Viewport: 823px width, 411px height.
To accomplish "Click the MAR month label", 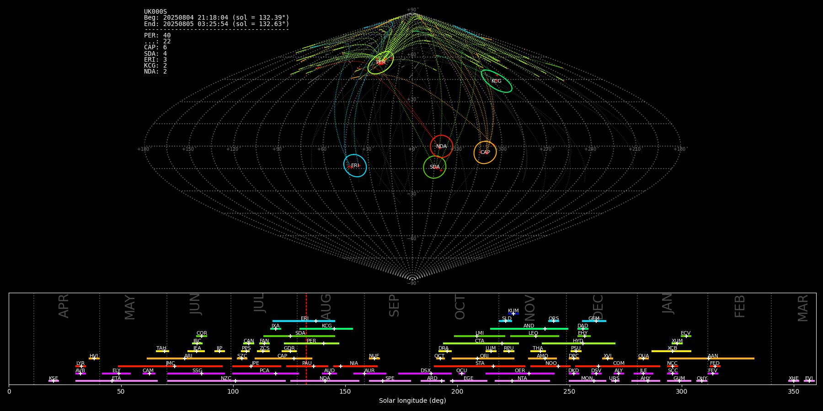I will click(x=803, y=308).
